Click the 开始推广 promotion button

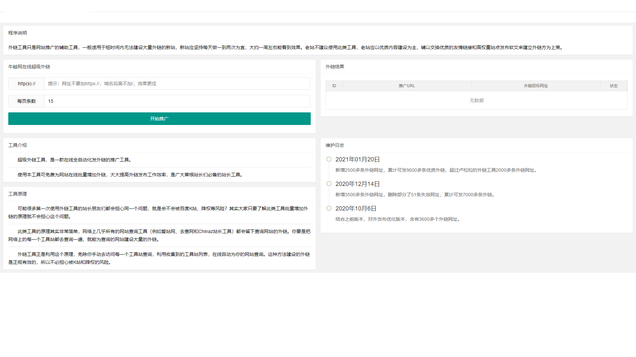[x=159, y=118]
